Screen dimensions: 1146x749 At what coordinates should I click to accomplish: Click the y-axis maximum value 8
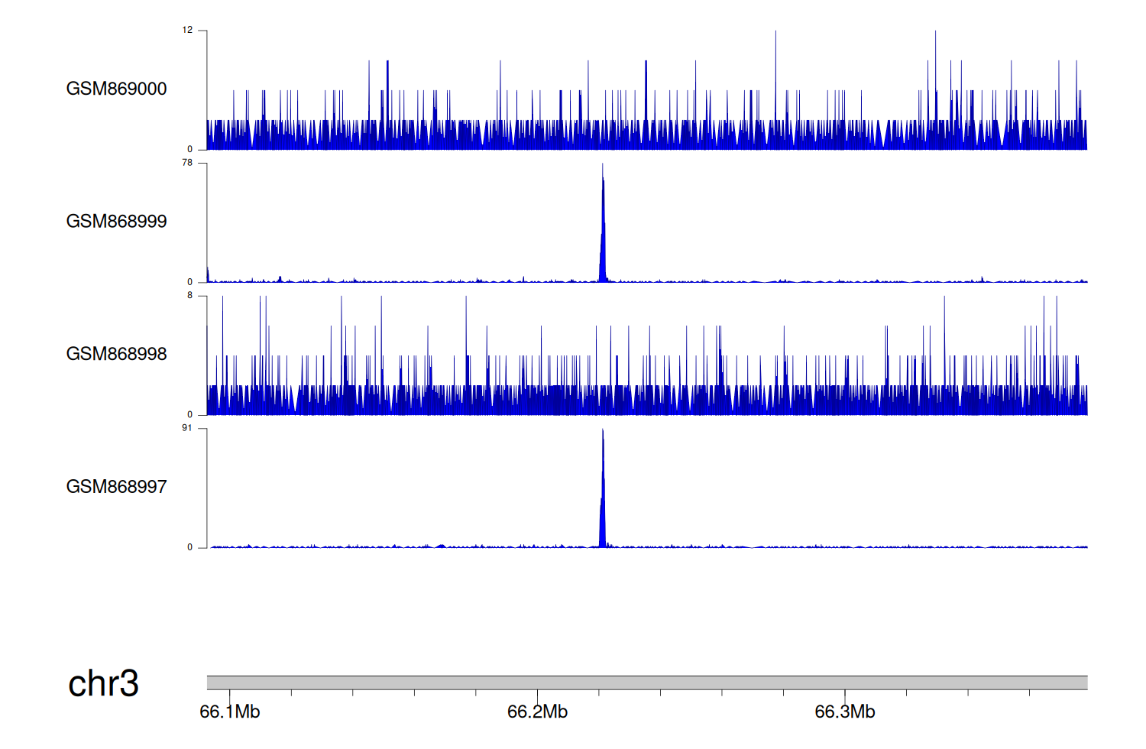[x=189, y=296]
